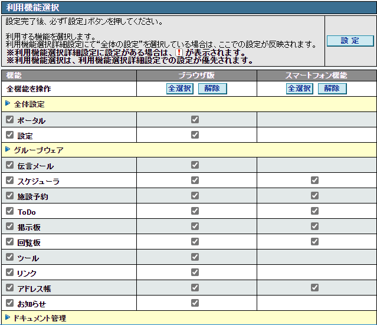The width and height of the screenshot is (377, 325).
Task: Click the 全体設定 section title
Action: point(29,104)
